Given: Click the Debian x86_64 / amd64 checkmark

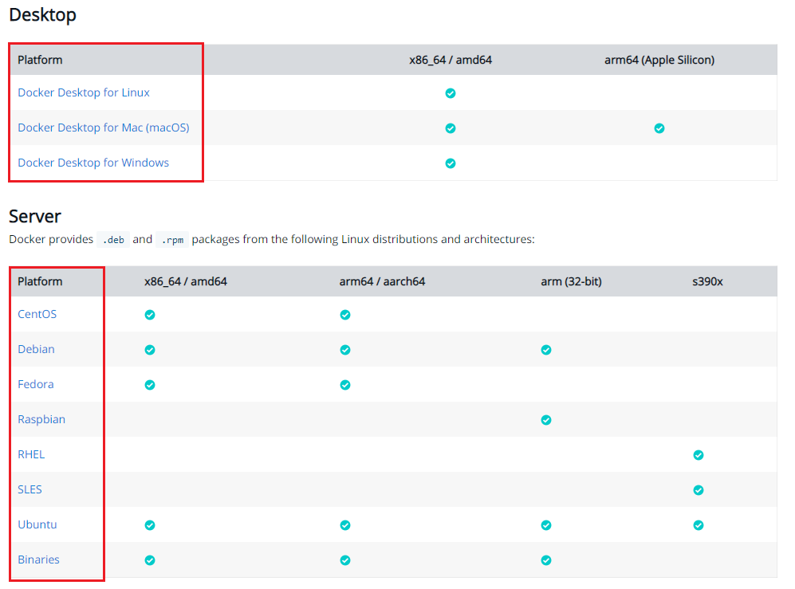Looking at the screenshot, I should point(150,350).
